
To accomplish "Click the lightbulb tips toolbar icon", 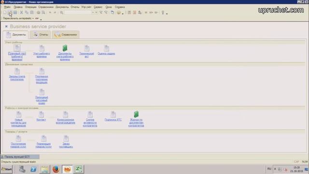I will coord(163,13).
